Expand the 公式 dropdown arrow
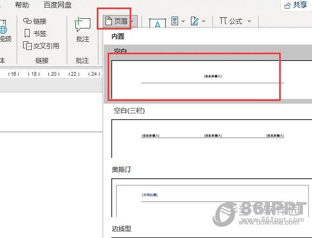Image resolution: width=312 pixels, height=238 pixels. tap(249, 21)
